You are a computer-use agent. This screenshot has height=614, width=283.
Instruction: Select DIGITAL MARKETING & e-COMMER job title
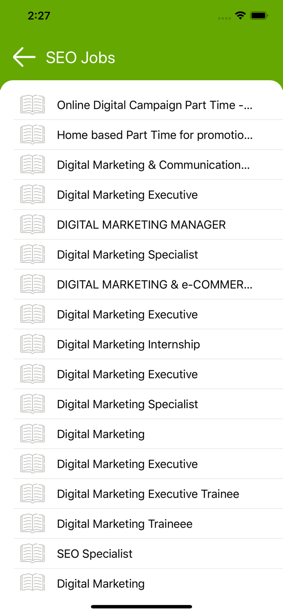(x=155, y=284)
